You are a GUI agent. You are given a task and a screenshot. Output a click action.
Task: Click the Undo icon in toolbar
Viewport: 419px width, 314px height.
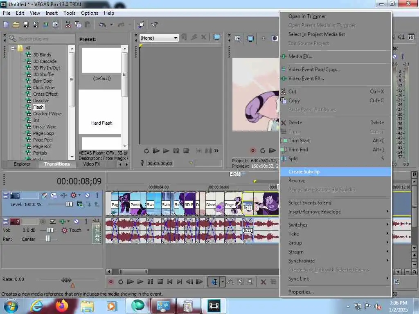(103, 25)
